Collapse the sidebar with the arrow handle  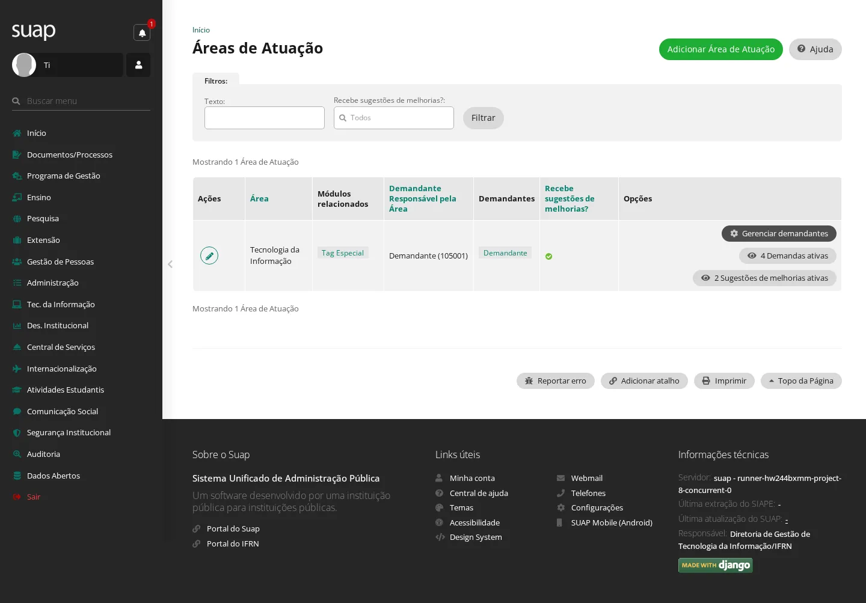170,264
